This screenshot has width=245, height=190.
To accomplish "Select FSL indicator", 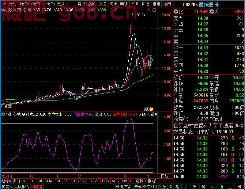I will pos(58,181).
